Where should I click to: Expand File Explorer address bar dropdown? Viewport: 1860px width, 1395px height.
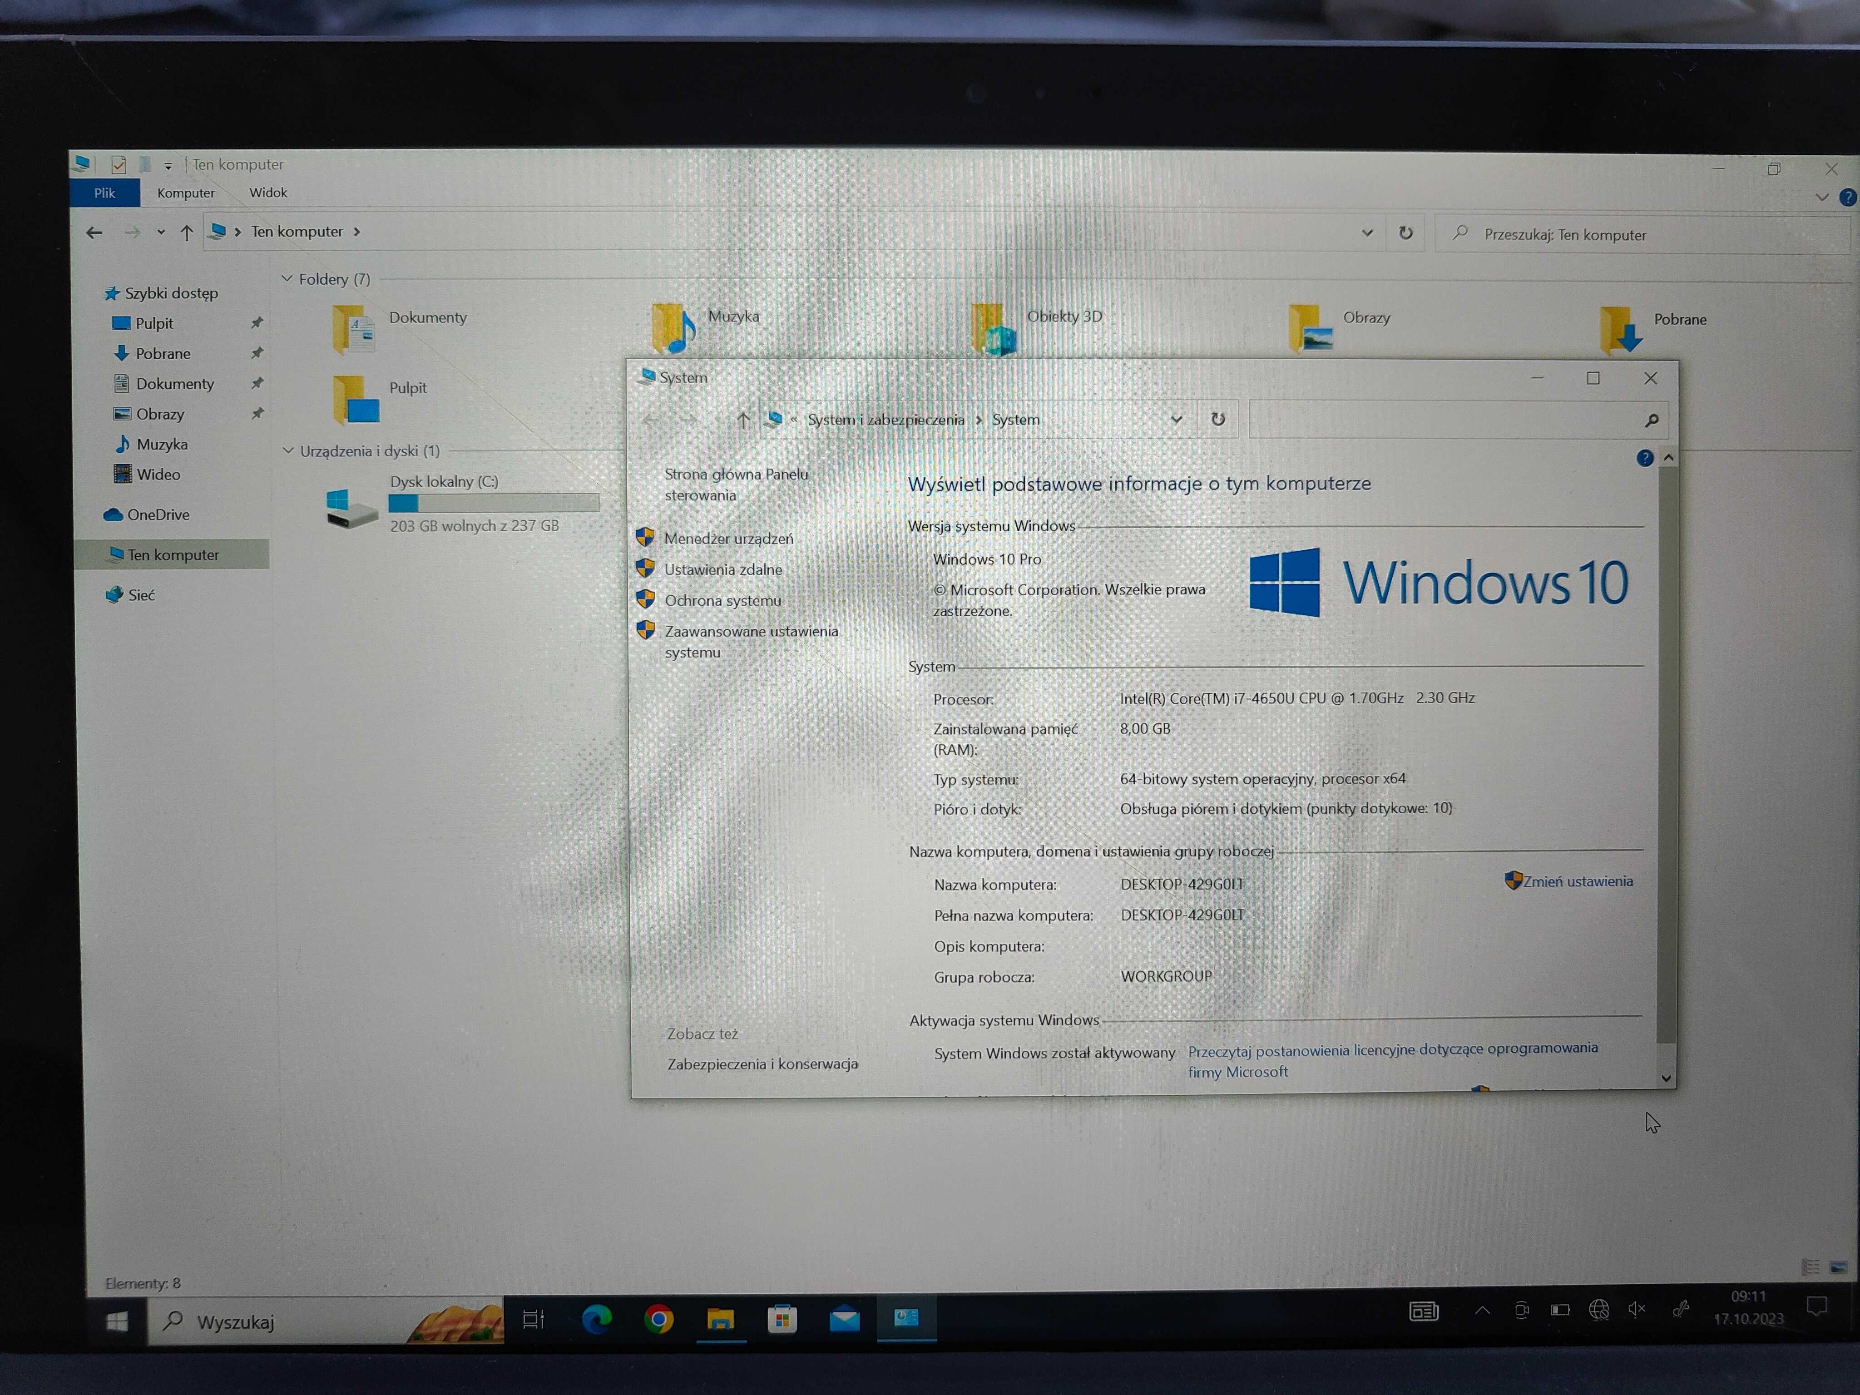click(1367, 233)
